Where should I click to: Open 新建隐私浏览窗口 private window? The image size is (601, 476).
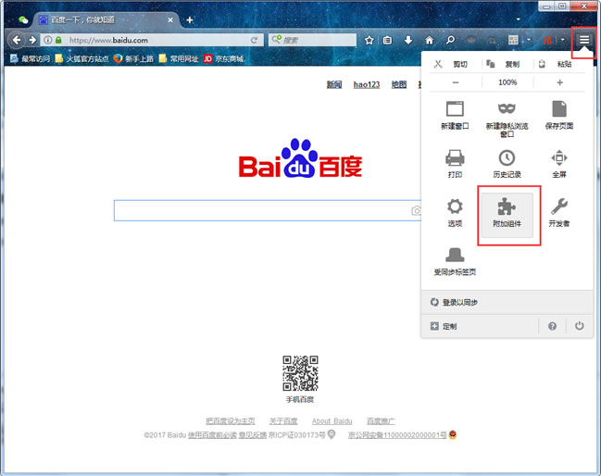(x=507, y=119)
